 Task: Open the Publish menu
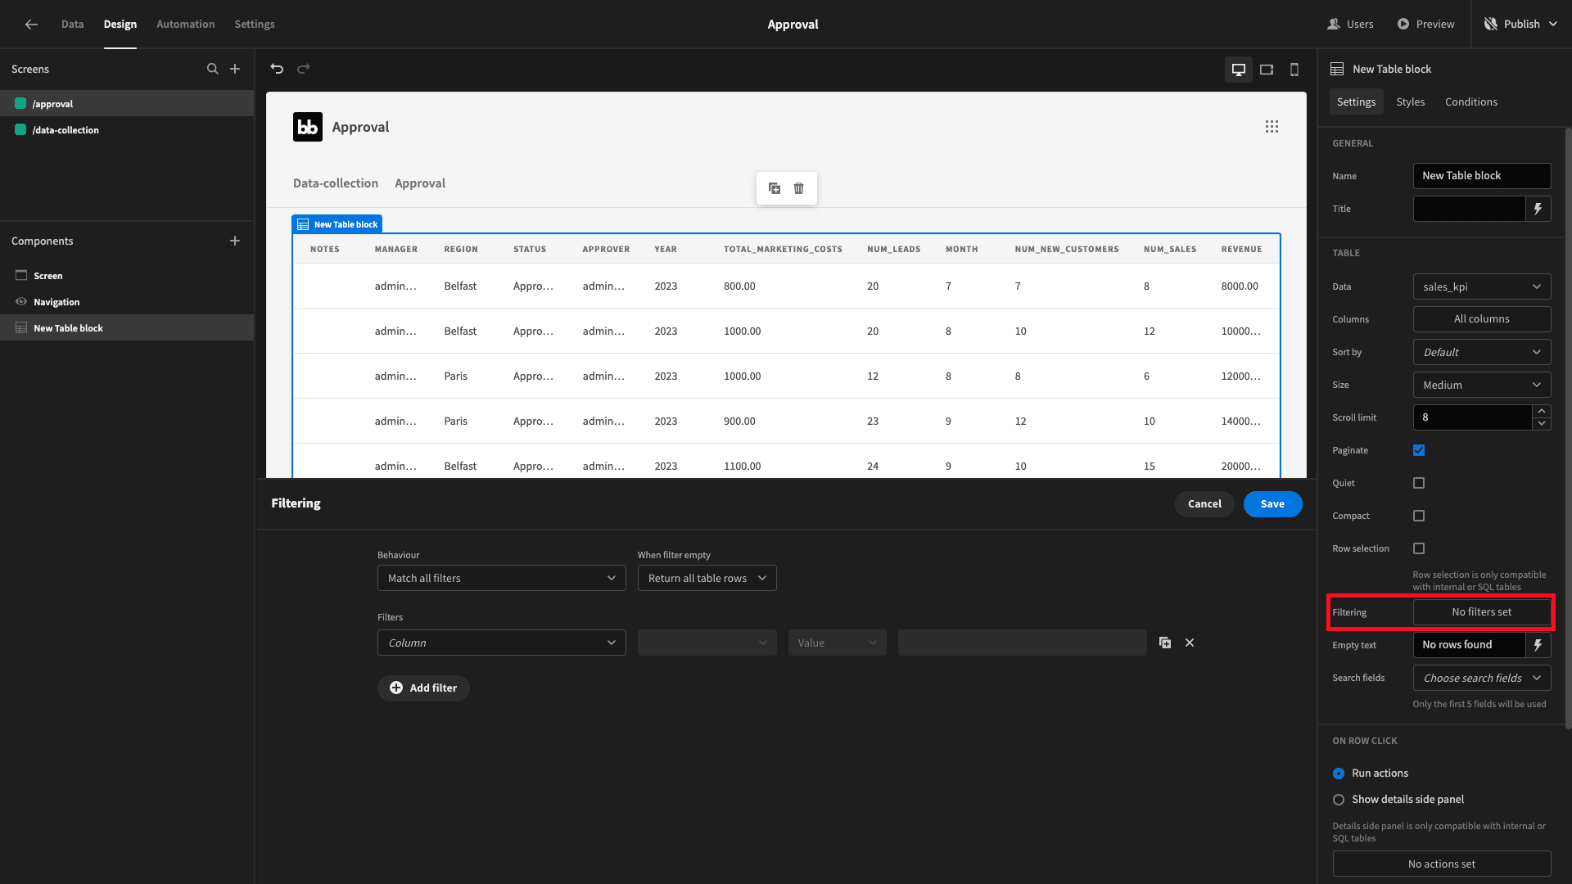click(1520, 25)
